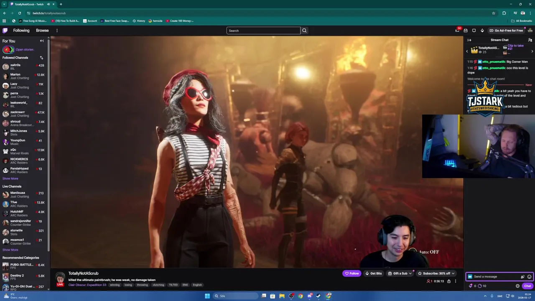Click the purple Chat send button
This screenshot has height=301, width=535.
coord(527,286)
